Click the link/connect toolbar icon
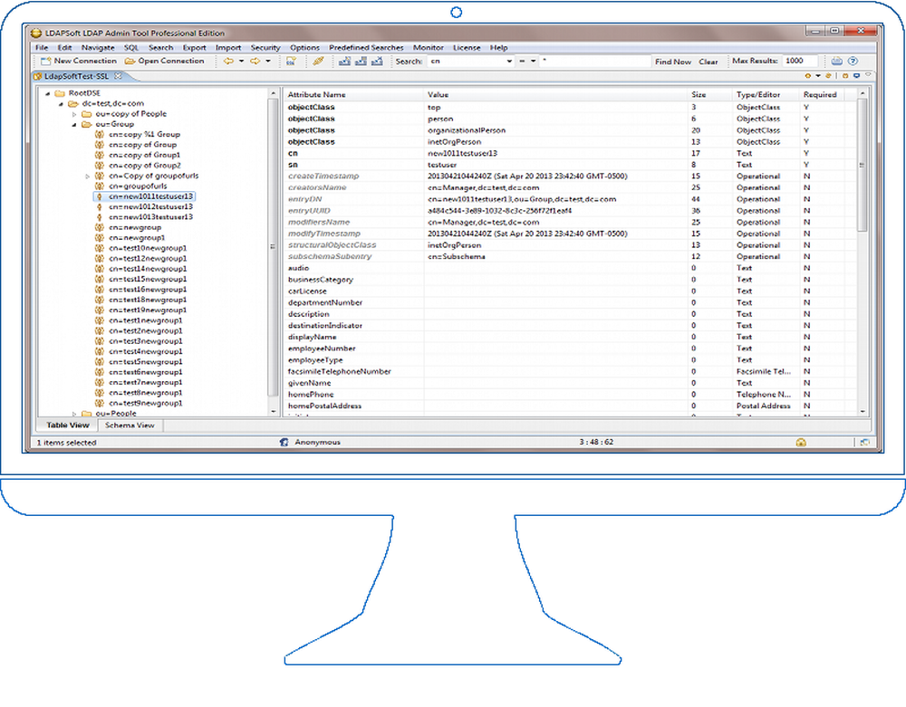This screenshot has height=707, width=906. [x=318, y=62]
